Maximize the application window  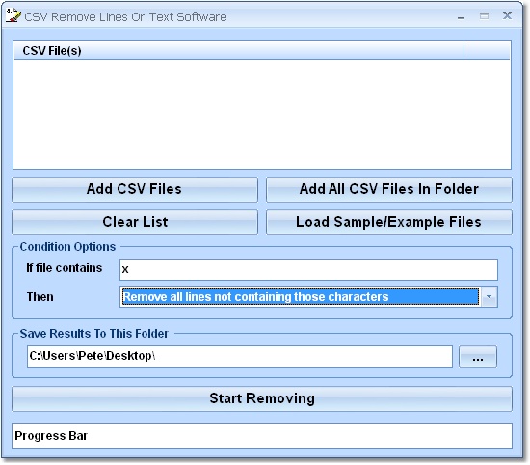coord(484,15)
